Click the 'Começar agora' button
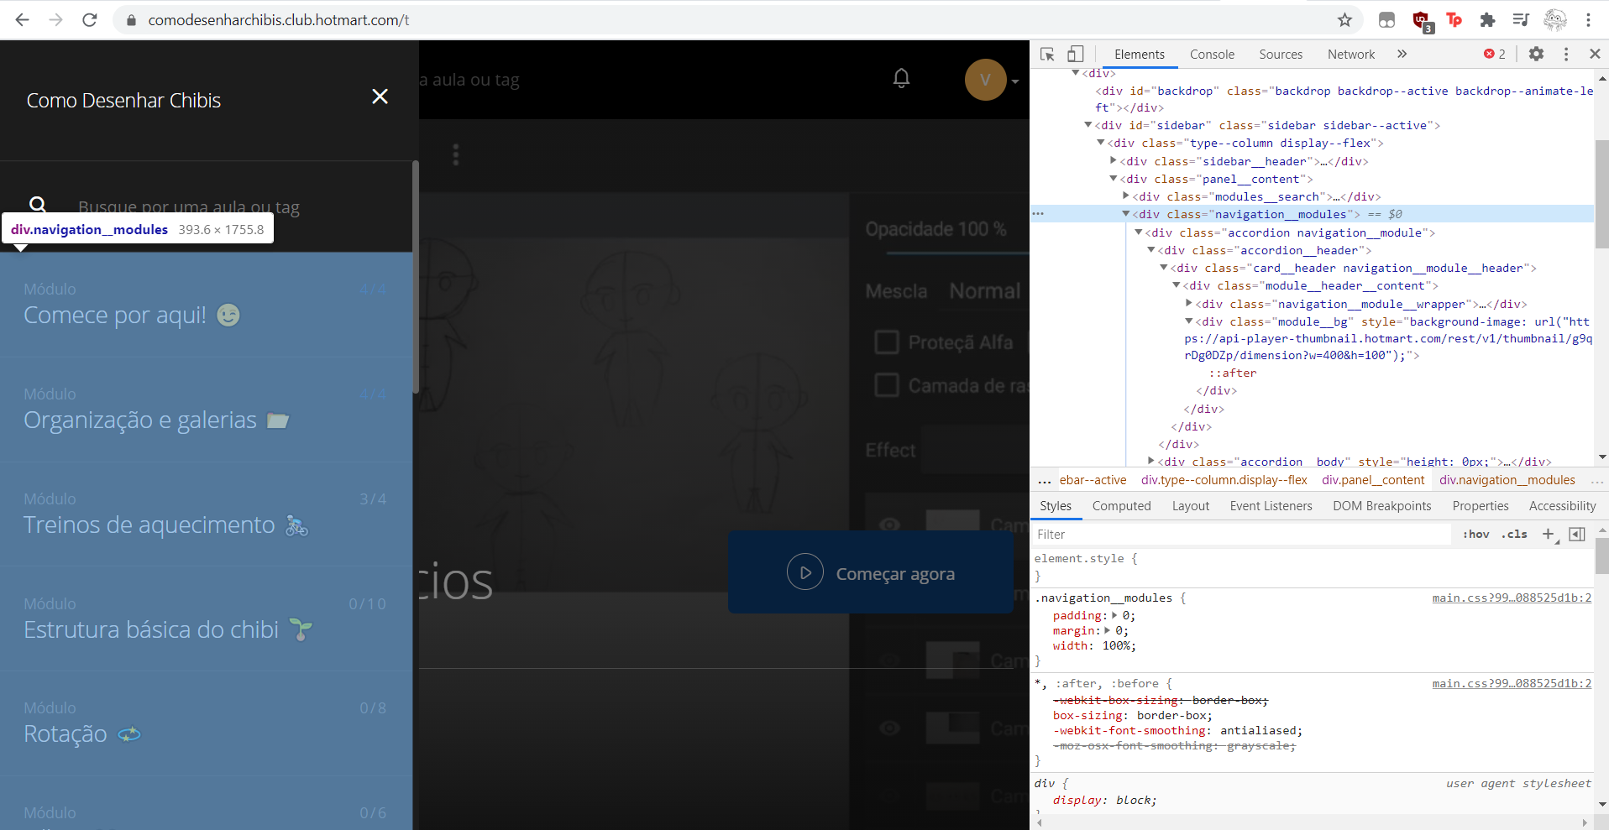This screenshot has height=830, width=1609. 871,572
